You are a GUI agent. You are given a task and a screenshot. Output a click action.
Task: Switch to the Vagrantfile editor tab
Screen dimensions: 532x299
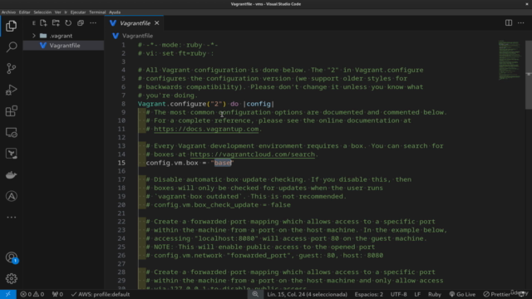tap(135, 23)
